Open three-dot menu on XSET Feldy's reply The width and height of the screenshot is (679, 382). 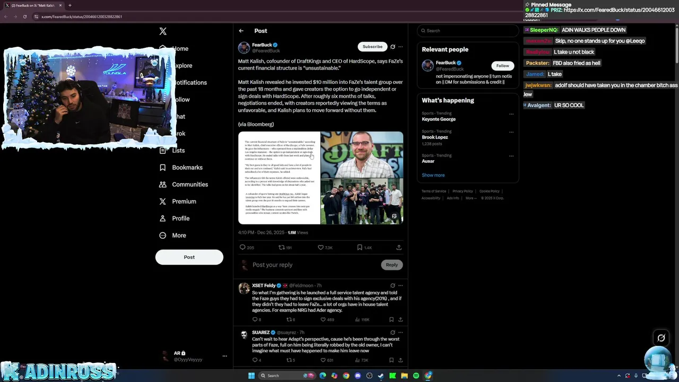coord(401,285)
